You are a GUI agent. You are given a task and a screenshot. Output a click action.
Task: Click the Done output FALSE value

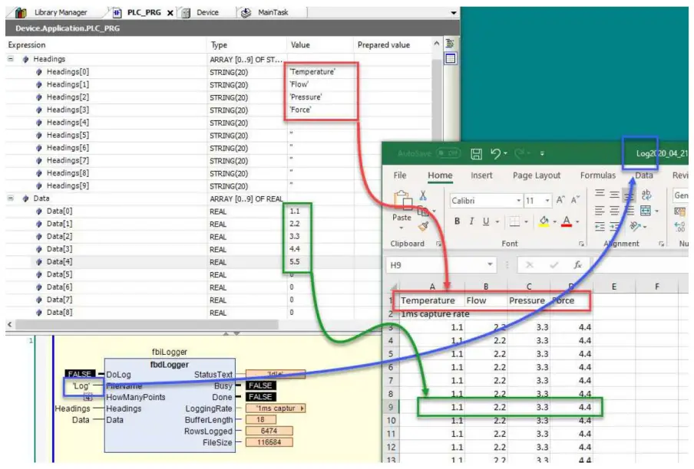click(x=260, y=397)
